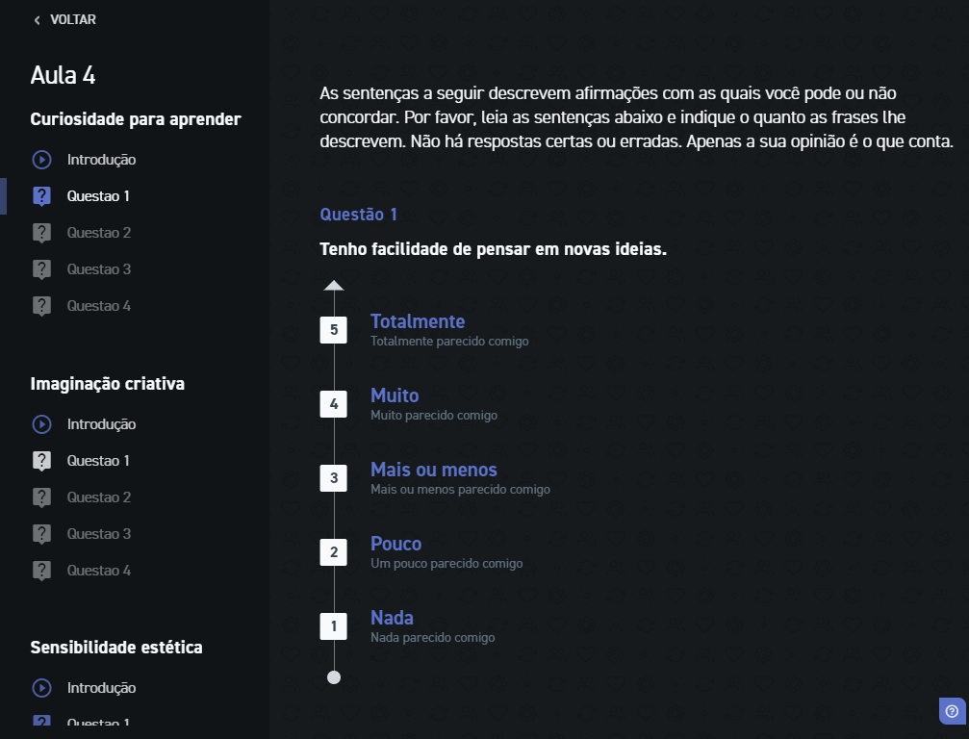The height and width of the screenshot is (739, 969).
Task: Click question icon of Curiosidade Questao 3
Action: pyautogui.click(x=41, y=269)
